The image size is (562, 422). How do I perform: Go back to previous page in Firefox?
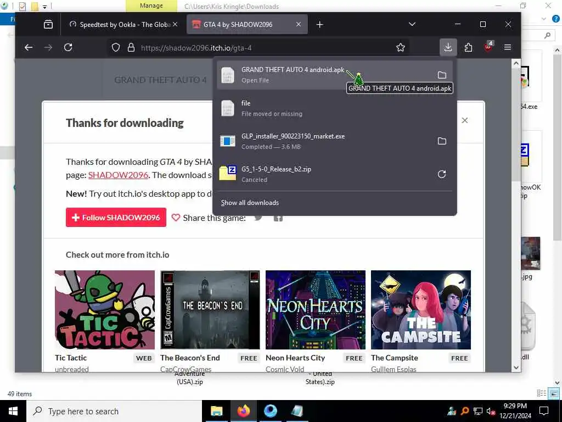(29, 47)
